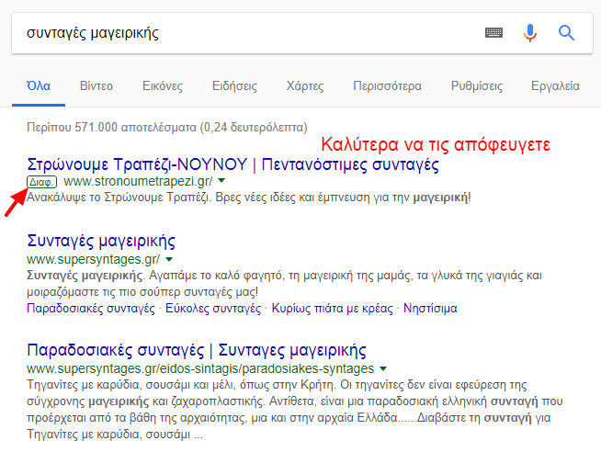Image resolution: width=601 pixels, height=452 pixels.
Task: Open the Περισσότερα menu
Action: [387, 86]
